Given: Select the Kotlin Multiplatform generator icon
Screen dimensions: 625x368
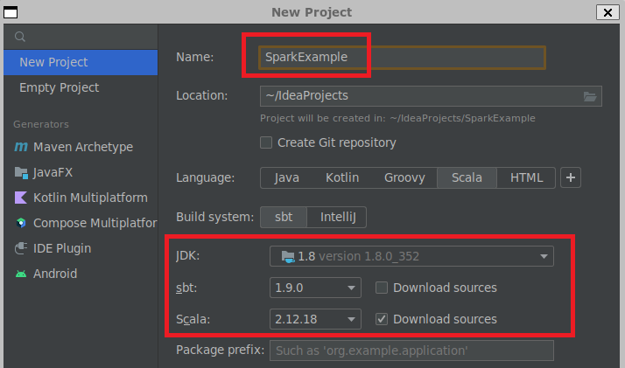Looking at the screenshot, I should click(21, 198).
